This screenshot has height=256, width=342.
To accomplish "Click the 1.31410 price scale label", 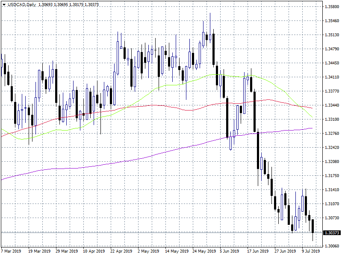I will click(332, 190).
